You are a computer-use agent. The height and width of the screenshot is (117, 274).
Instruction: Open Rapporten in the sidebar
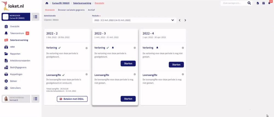pyautogui.click(x=15, y=54)
